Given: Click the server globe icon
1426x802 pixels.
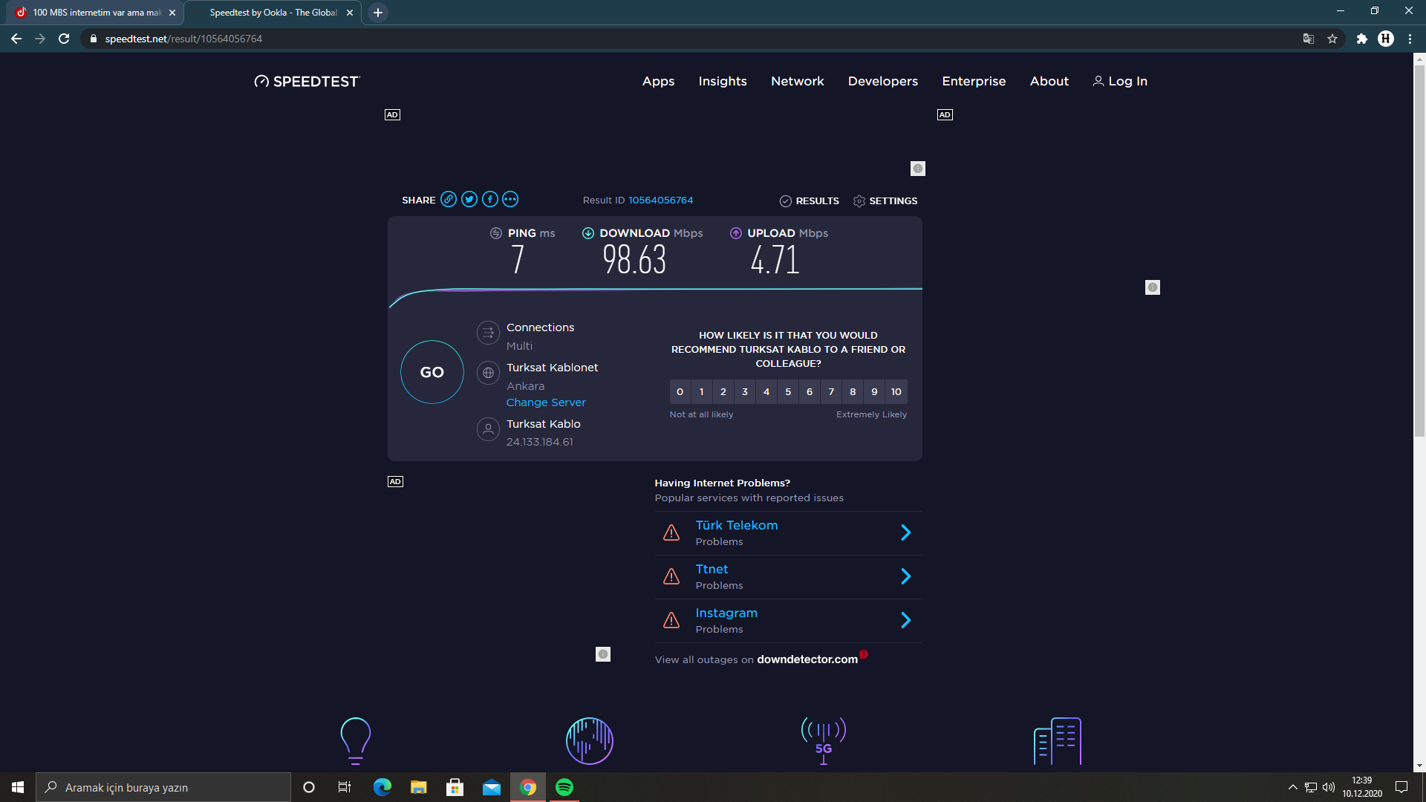Looking at the screenshot, I should pos(488,373).
